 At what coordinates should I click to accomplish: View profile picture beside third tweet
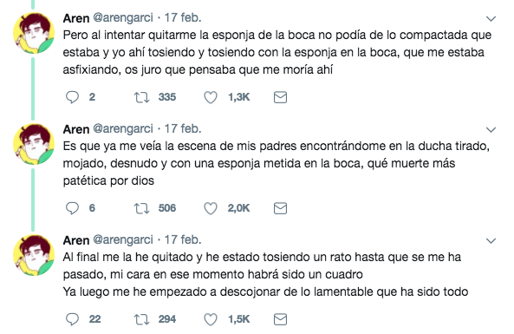pyautogui.click(x=34, y=255)
